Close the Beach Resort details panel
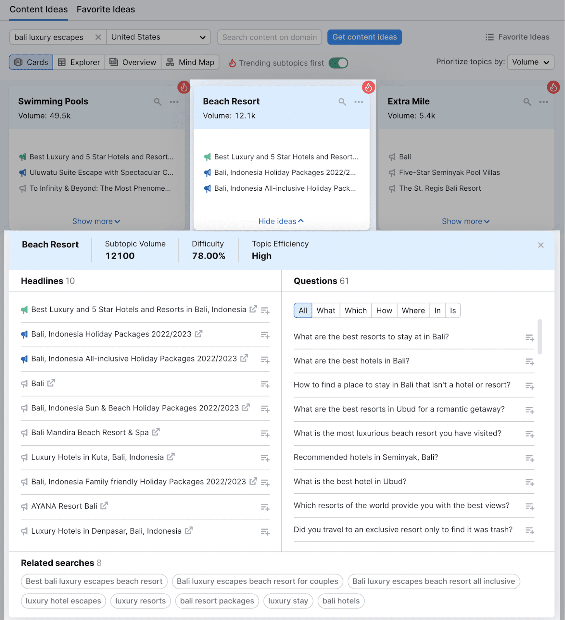This screenshot has height=620, width=565. pyautogui.click(x=541, y=245)
